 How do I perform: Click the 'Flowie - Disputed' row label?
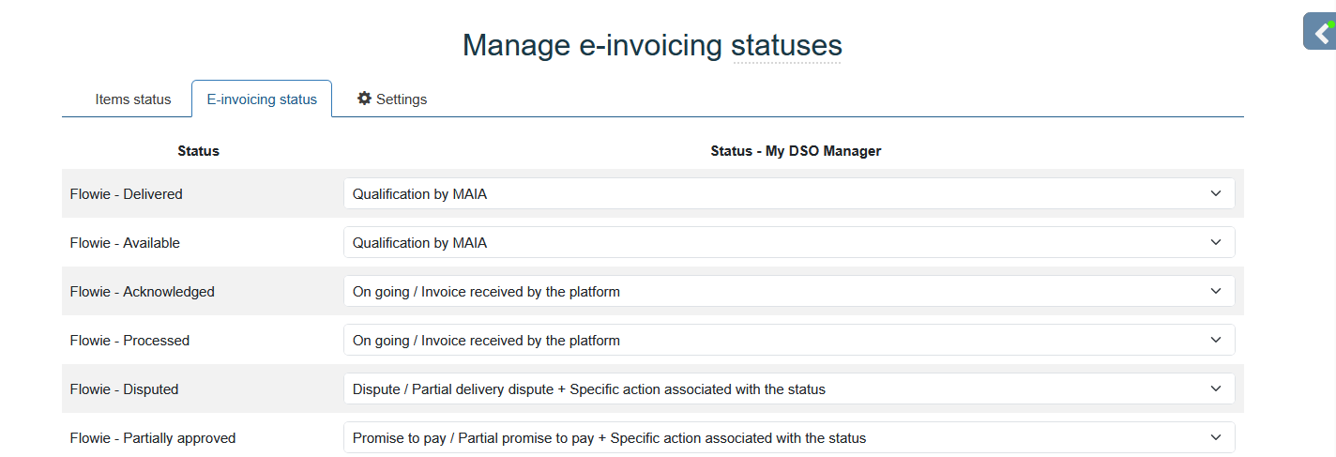tap(124, 389)
